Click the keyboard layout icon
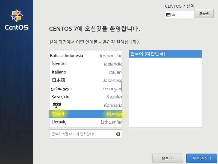218x164 pixels. (x=168, y=15)
